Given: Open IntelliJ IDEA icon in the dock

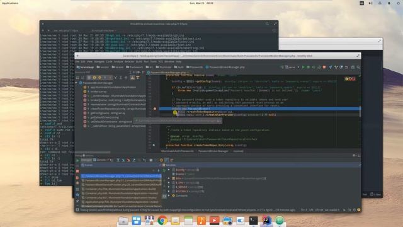Looking at the screenshot, I should click(x=266, y=221).
